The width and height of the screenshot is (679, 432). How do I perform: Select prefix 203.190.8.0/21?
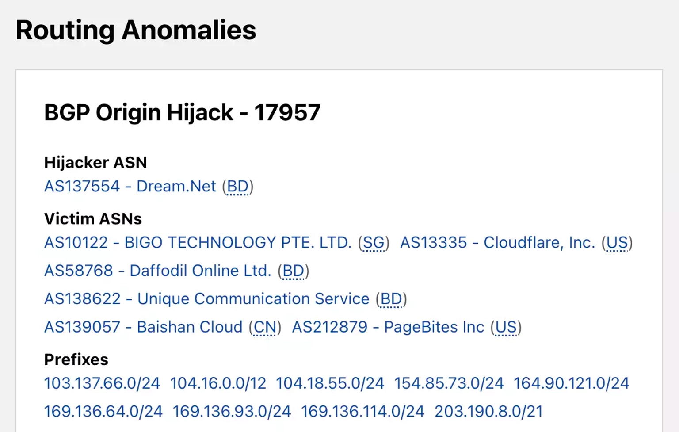pos(488,411)
